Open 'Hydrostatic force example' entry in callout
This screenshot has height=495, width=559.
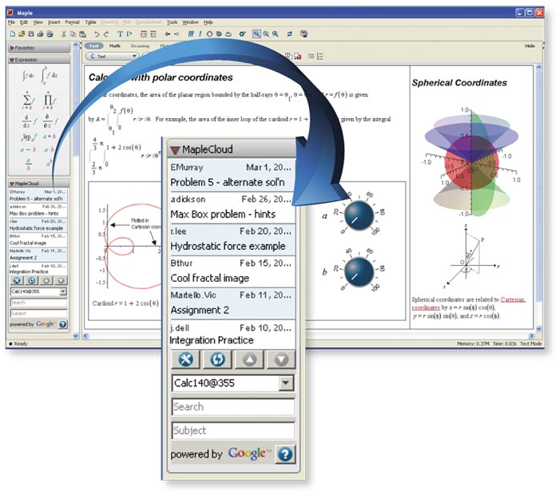tap(228, 246)
